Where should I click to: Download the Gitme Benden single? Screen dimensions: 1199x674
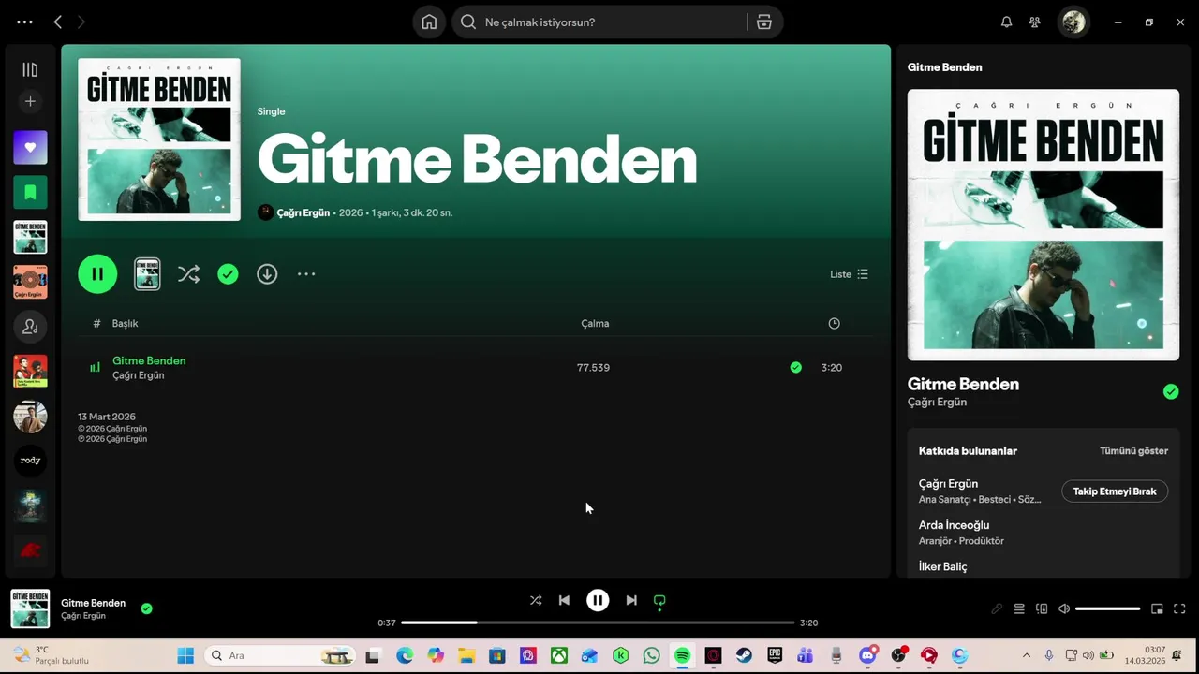[x=267, y=274]
